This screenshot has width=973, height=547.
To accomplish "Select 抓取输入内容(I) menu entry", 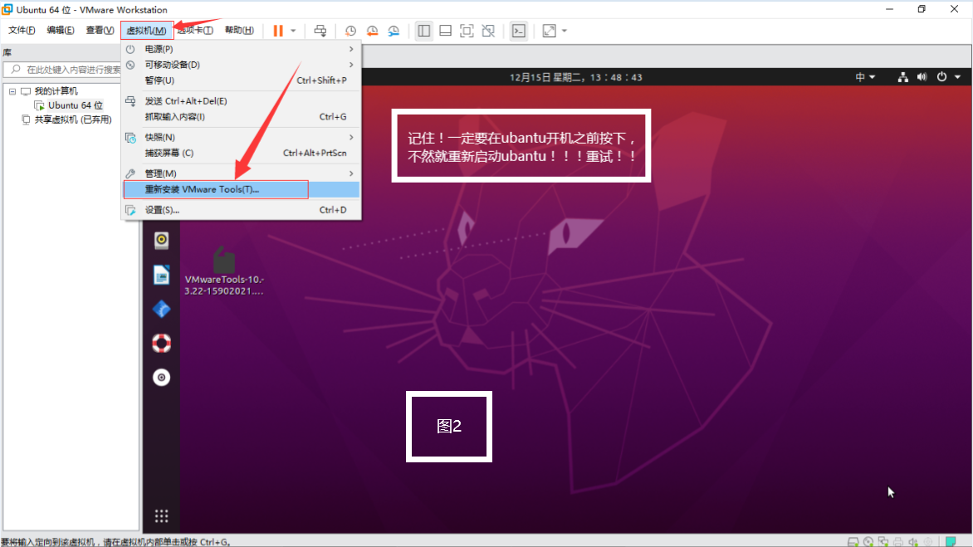I will pyautogui.click(x=242, y=116).
